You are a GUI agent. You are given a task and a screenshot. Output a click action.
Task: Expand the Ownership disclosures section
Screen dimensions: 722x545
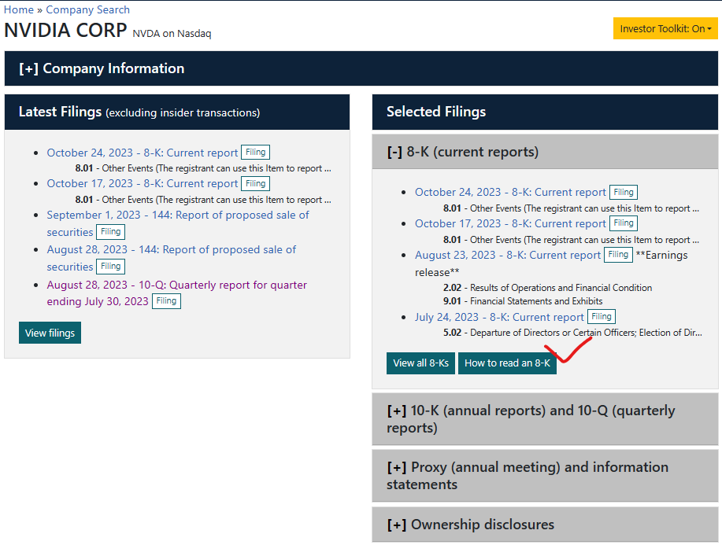click(545, 525)
